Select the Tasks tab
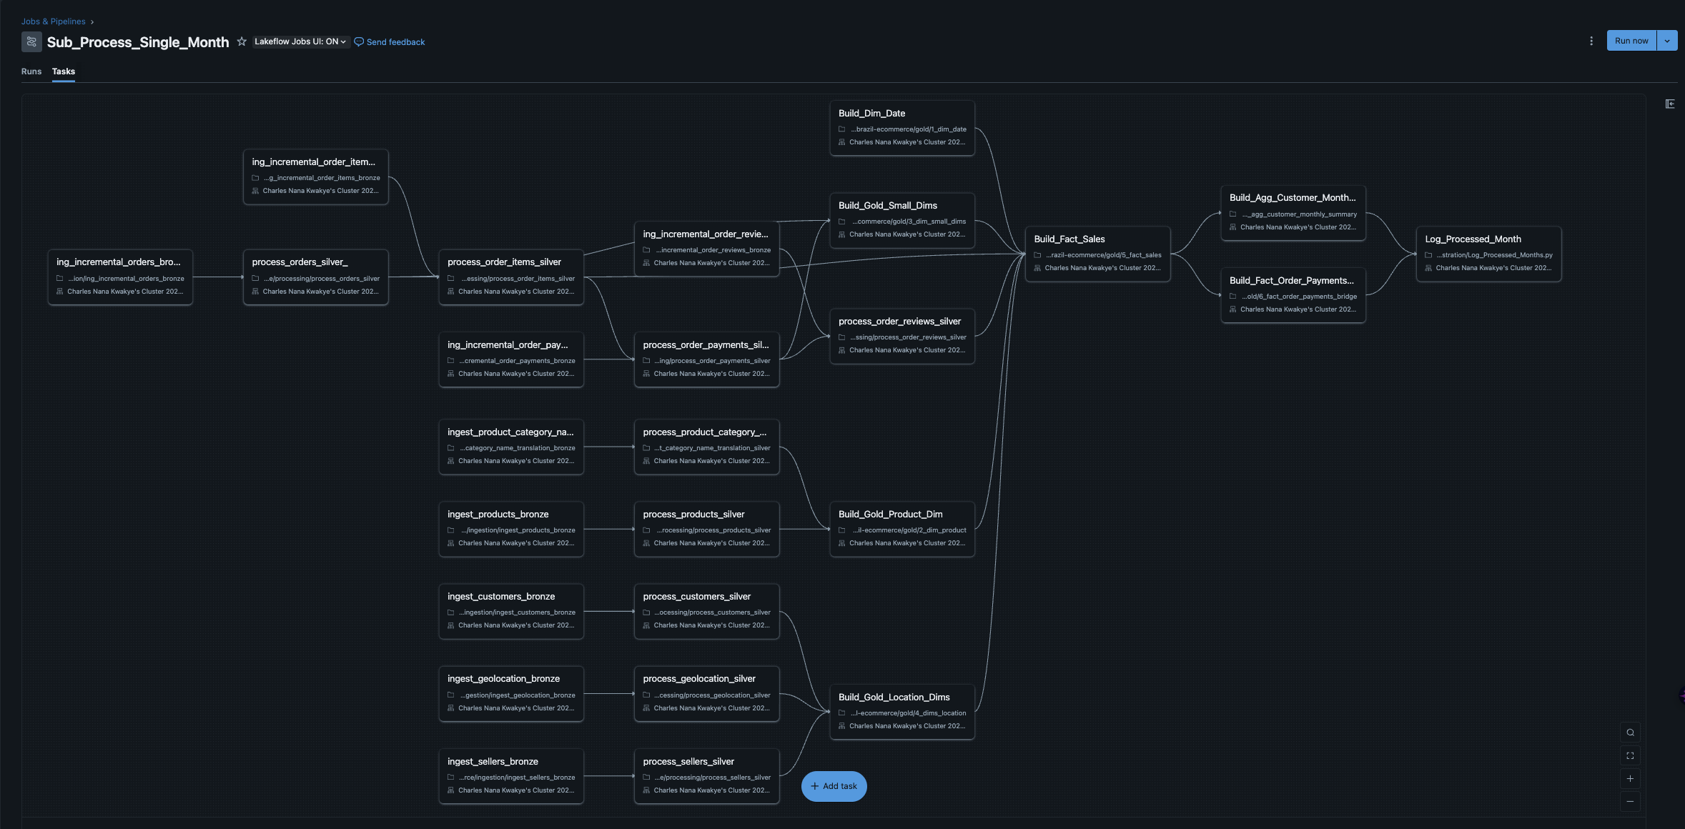 tap(63, 71)
